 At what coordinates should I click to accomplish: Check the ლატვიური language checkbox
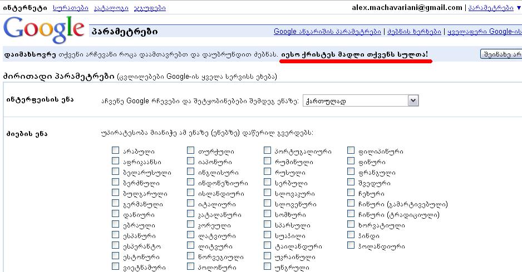[x=191, y=235]
